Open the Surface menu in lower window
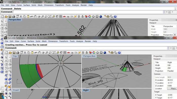Viewport: 177px width, 99px height. (x=31, y=41)
